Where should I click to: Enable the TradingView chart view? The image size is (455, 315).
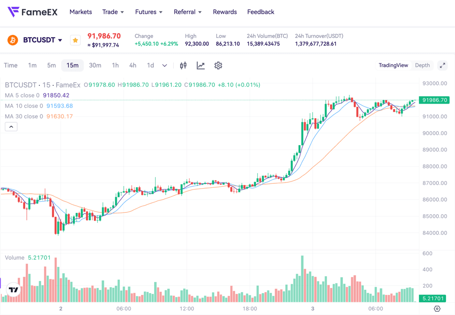click(x=393, y=65)
